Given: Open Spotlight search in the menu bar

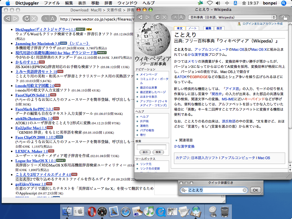Looking at the screenshot, I should pos(283,3).
